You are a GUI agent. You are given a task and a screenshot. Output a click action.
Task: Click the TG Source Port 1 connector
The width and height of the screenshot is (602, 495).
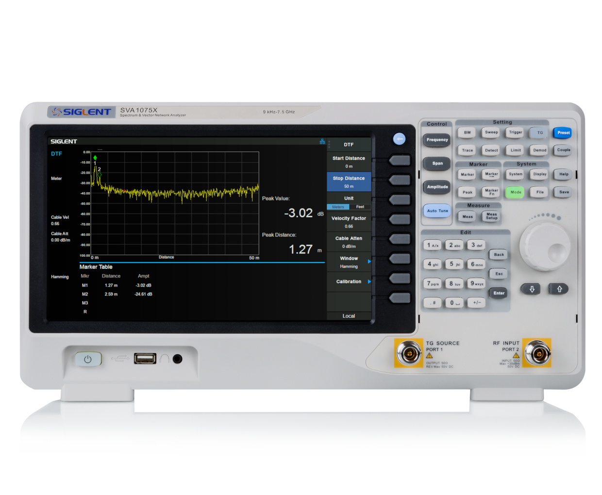pyautogui.click(x=409, y=353)
